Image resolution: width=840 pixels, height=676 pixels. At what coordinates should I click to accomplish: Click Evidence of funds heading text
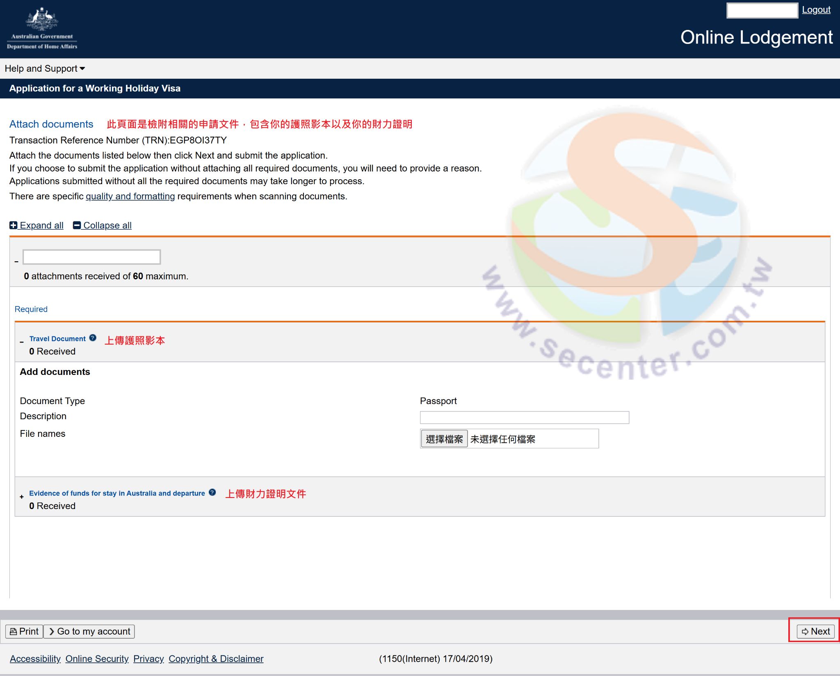[117, 493]
